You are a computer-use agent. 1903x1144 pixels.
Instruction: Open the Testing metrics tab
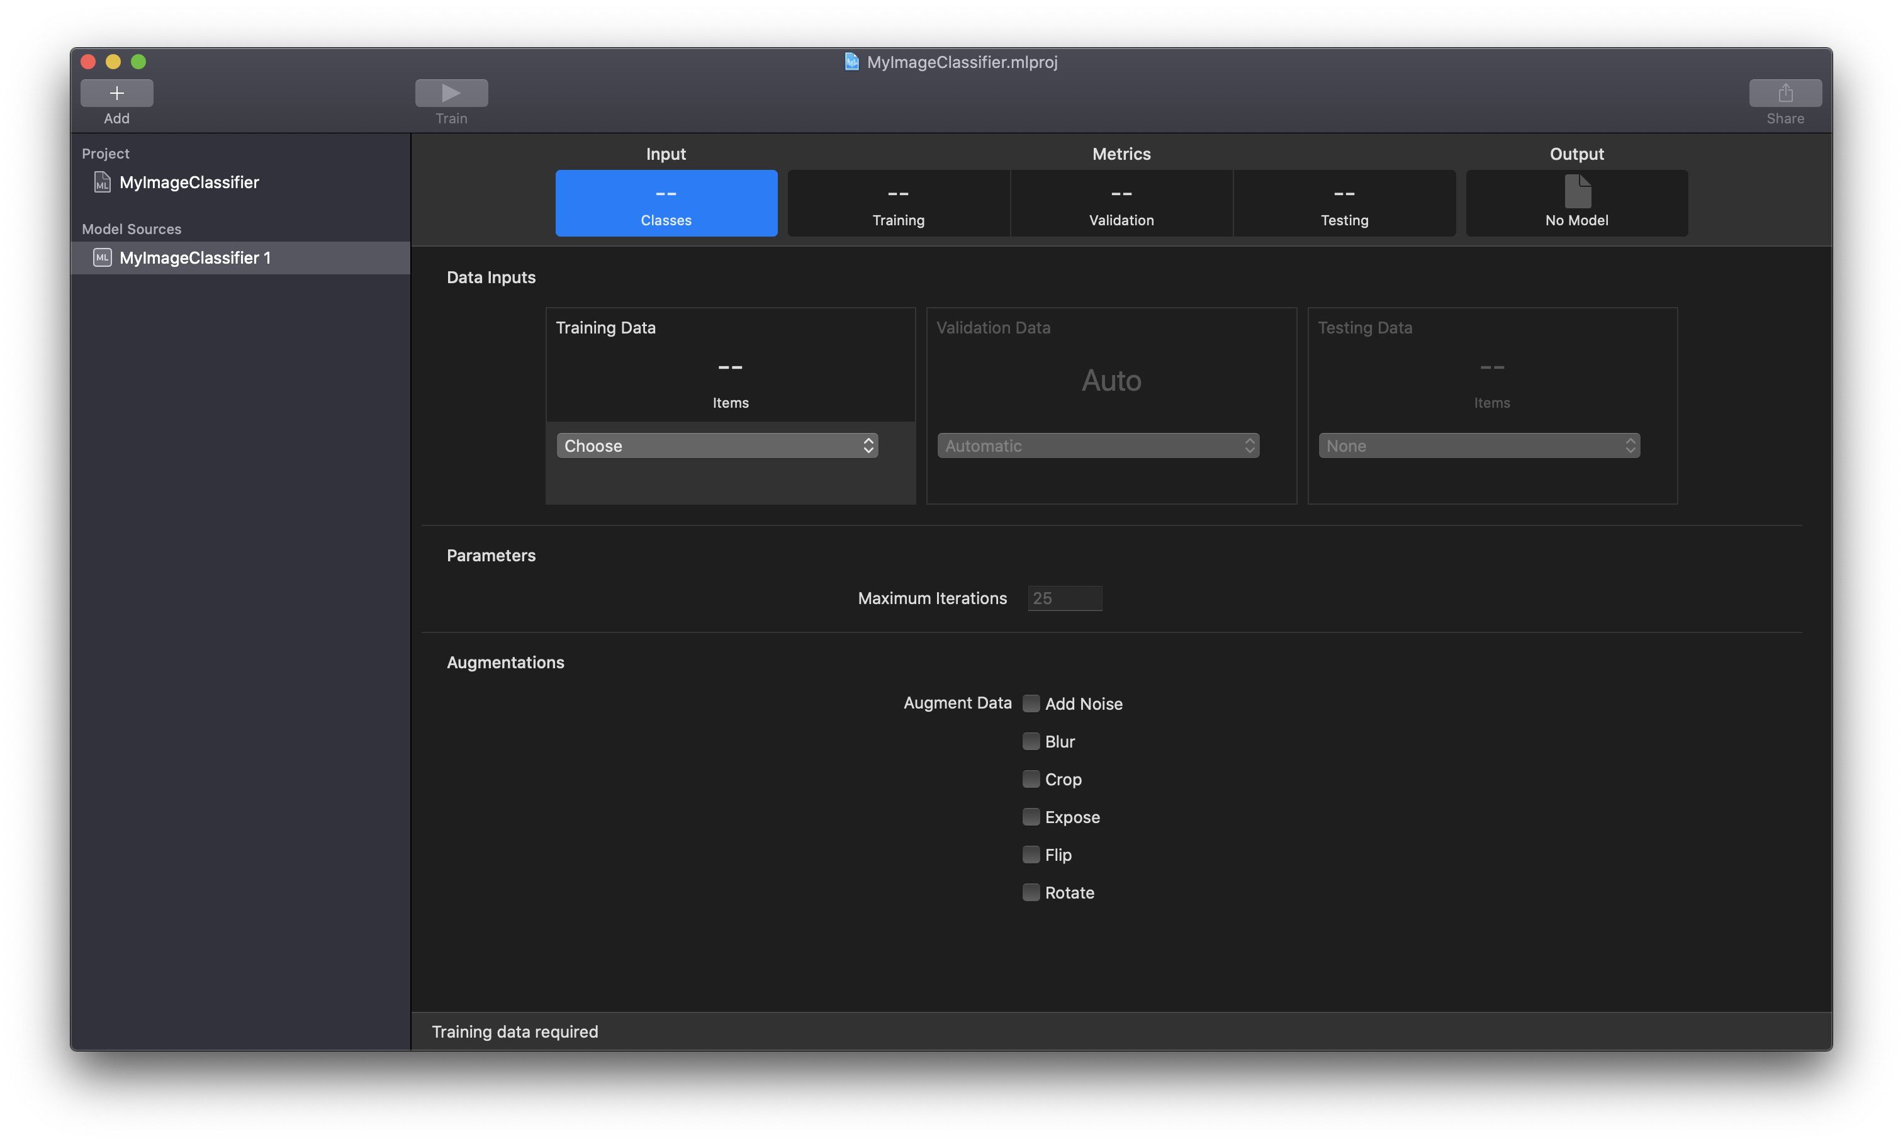tap(1344, 203)
